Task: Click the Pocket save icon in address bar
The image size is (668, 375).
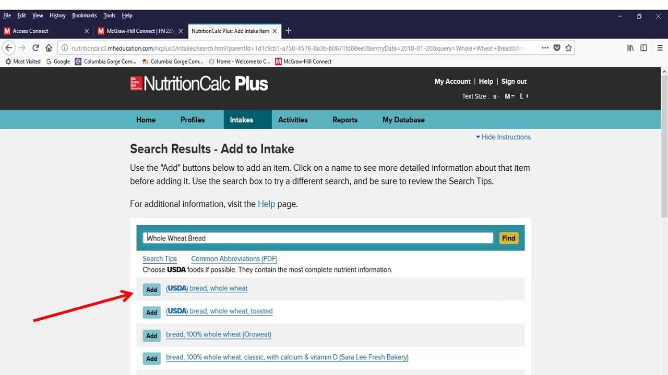Action: 557,48
